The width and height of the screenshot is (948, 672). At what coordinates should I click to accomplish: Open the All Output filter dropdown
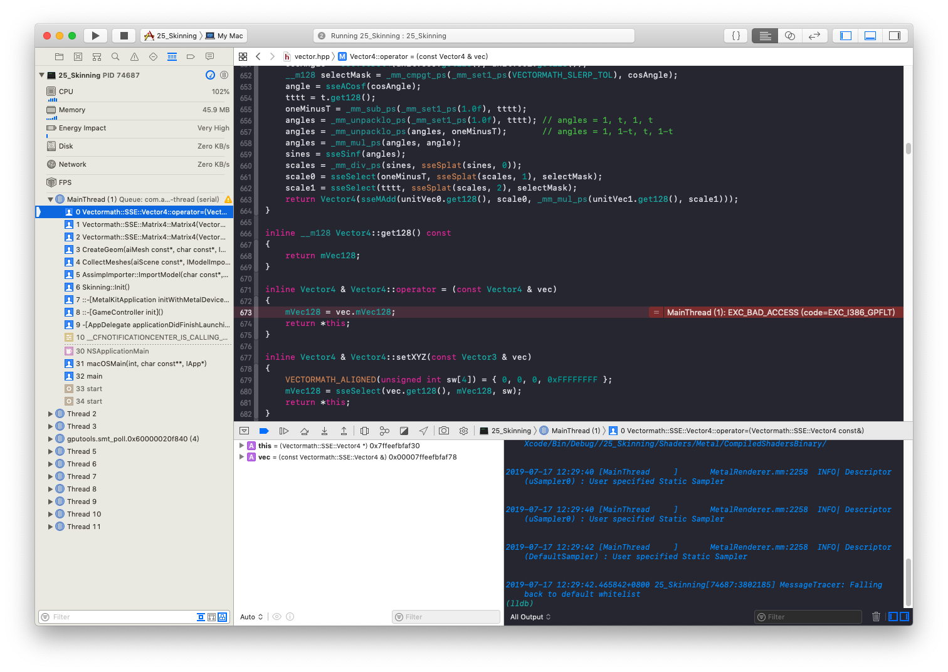(x=530, y=616)
